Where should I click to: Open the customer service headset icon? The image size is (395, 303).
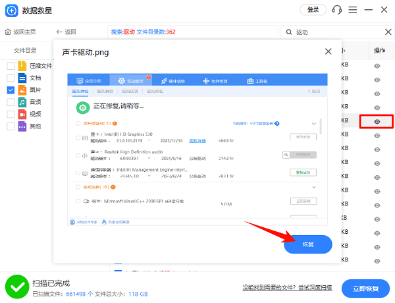tap(337, 10)
